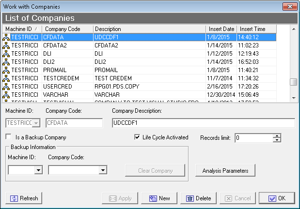Image resolution: width=300 pixels, height=209 pixels.
Task: Click the company icon in the CFDATA2 row
Action: coord(6,45)
